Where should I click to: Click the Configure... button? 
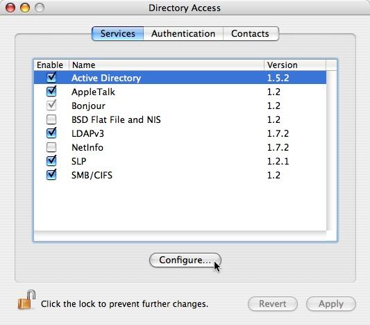pos(185,260)
